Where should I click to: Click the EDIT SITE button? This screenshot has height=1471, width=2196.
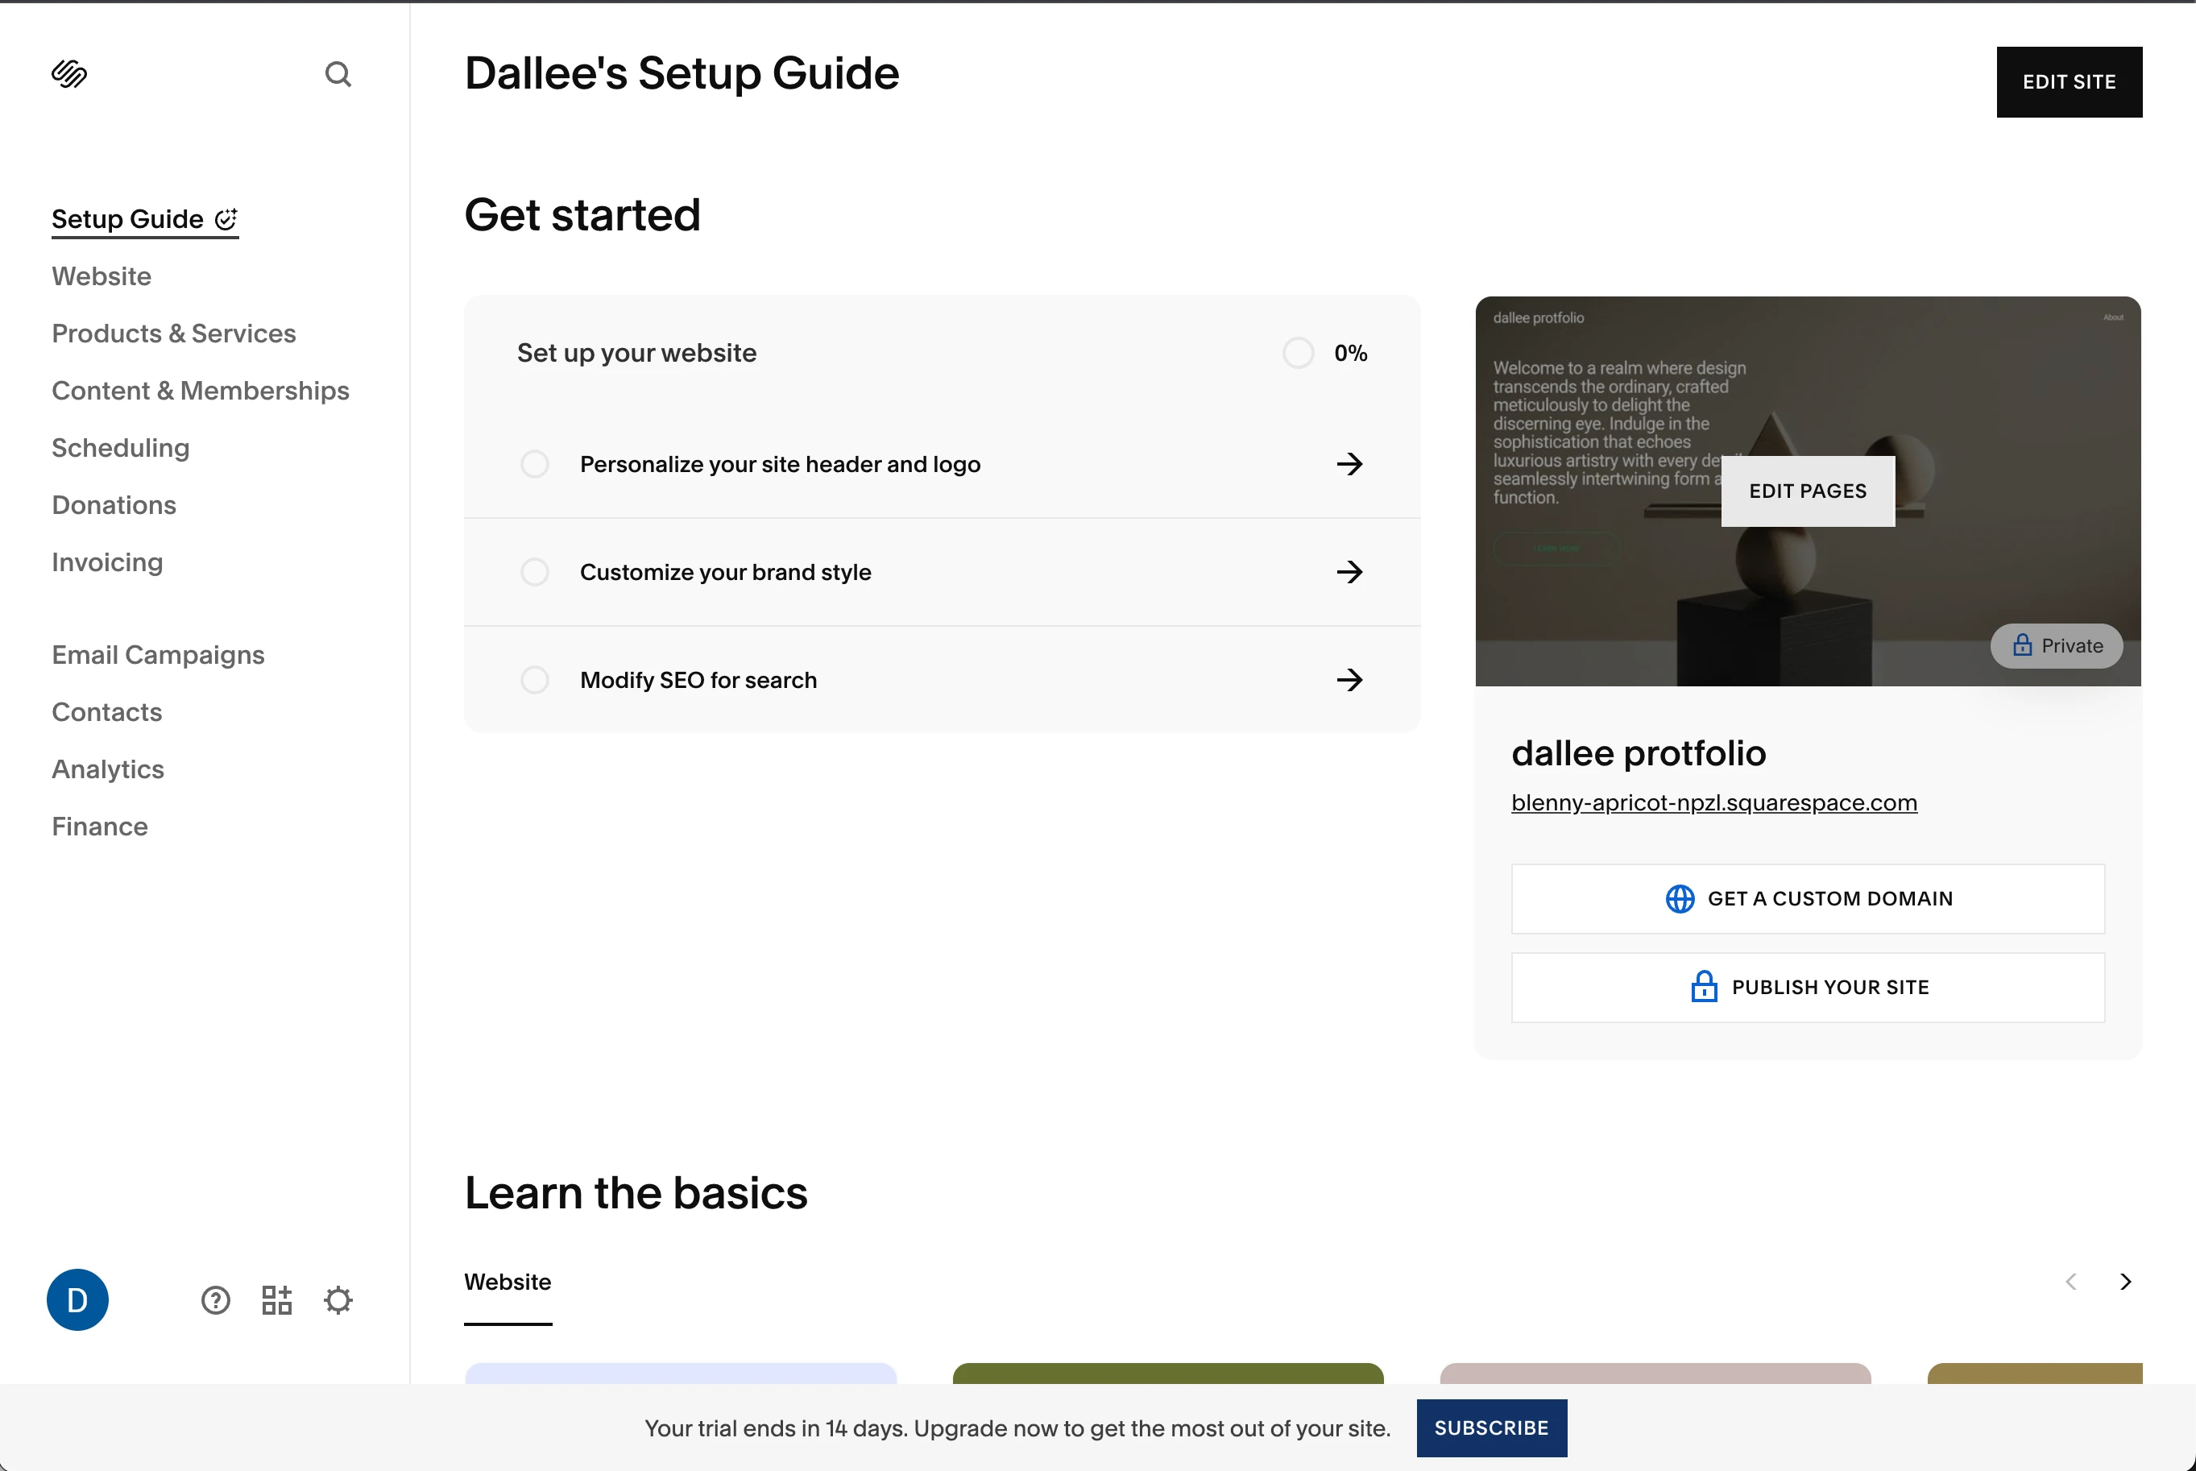click(2070, 81)
